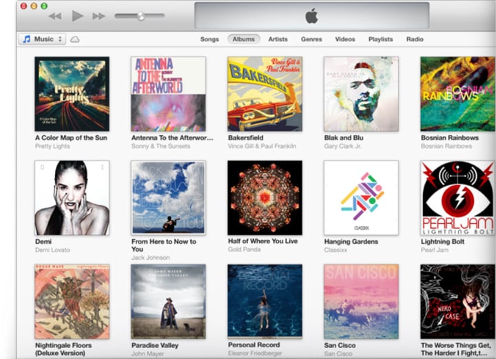Click the 'A Color Map of the Sun' title

[71, 138]
